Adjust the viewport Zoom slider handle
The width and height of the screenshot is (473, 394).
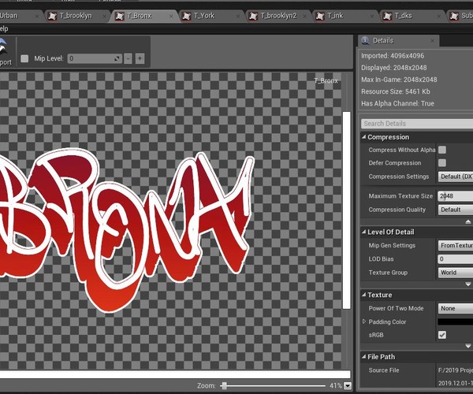(x=224, y=386)
